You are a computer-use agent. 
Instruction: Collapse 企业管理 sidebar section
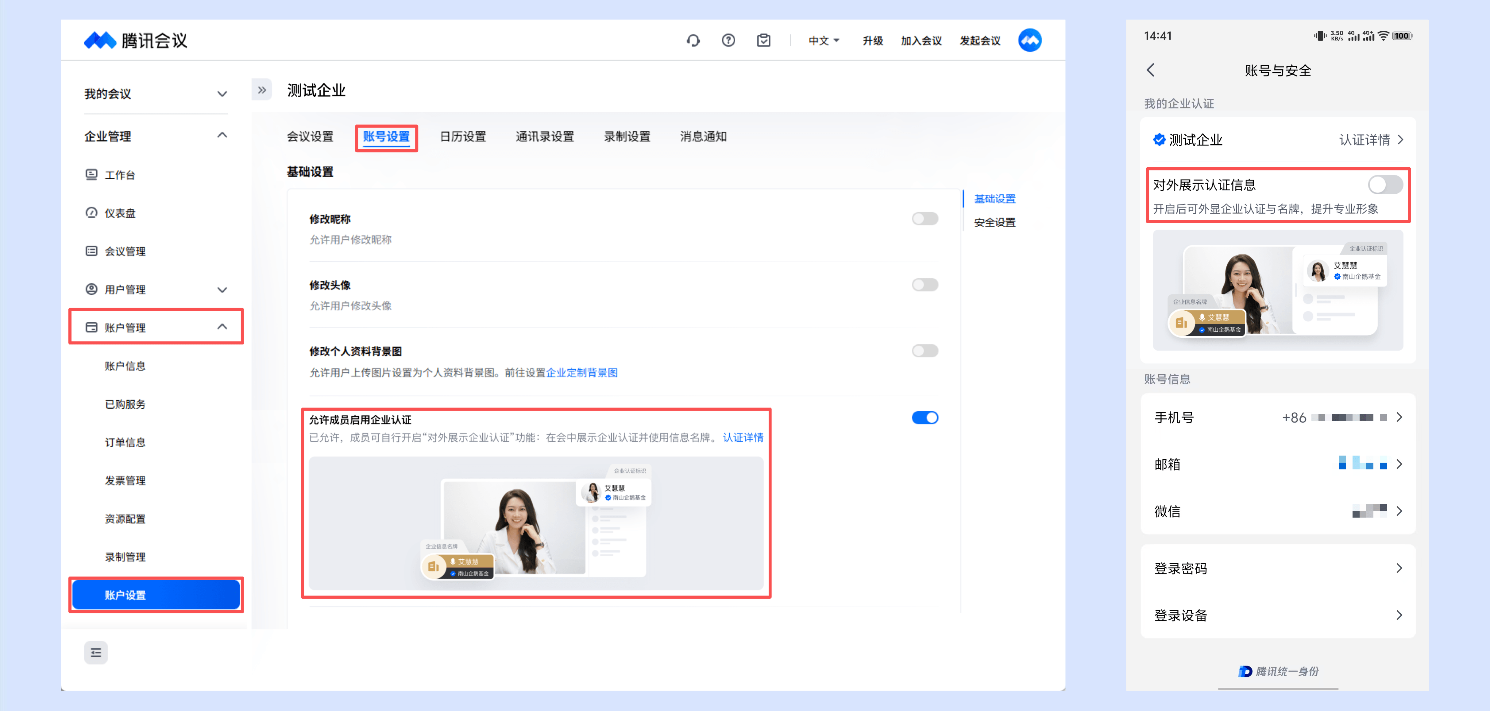point(156,136)
